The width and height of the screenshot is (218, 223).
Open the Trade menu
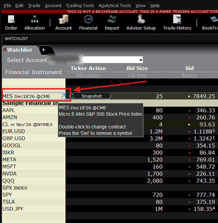pyautogui.click(x=34, y=6)
